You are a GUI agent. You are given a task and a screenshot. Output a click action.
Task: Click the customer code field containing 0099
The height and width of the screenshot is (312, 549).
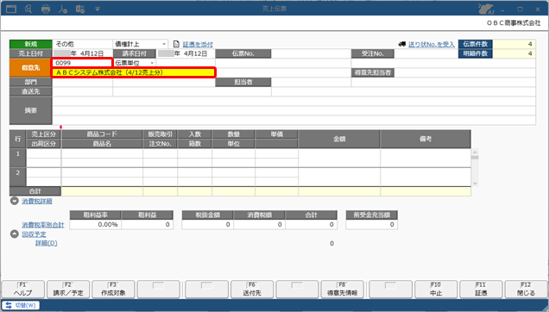[x=82, y=63]
